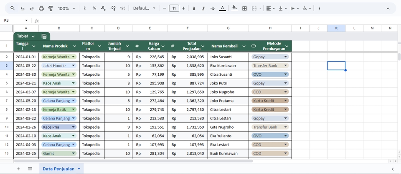Open the Gamis product chip dropdown

(x=74, y=153)
